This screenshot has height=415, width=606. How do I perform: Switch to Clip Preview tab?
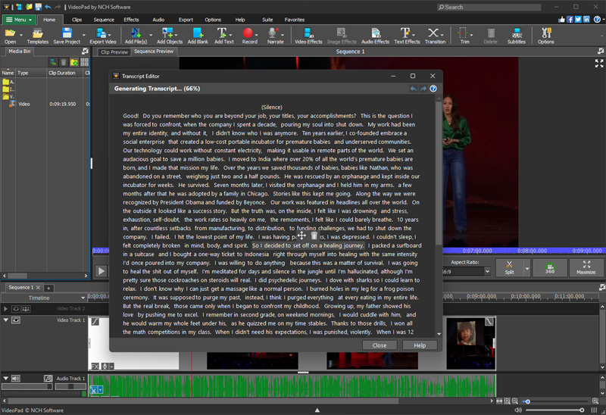[x=114, y=51]
